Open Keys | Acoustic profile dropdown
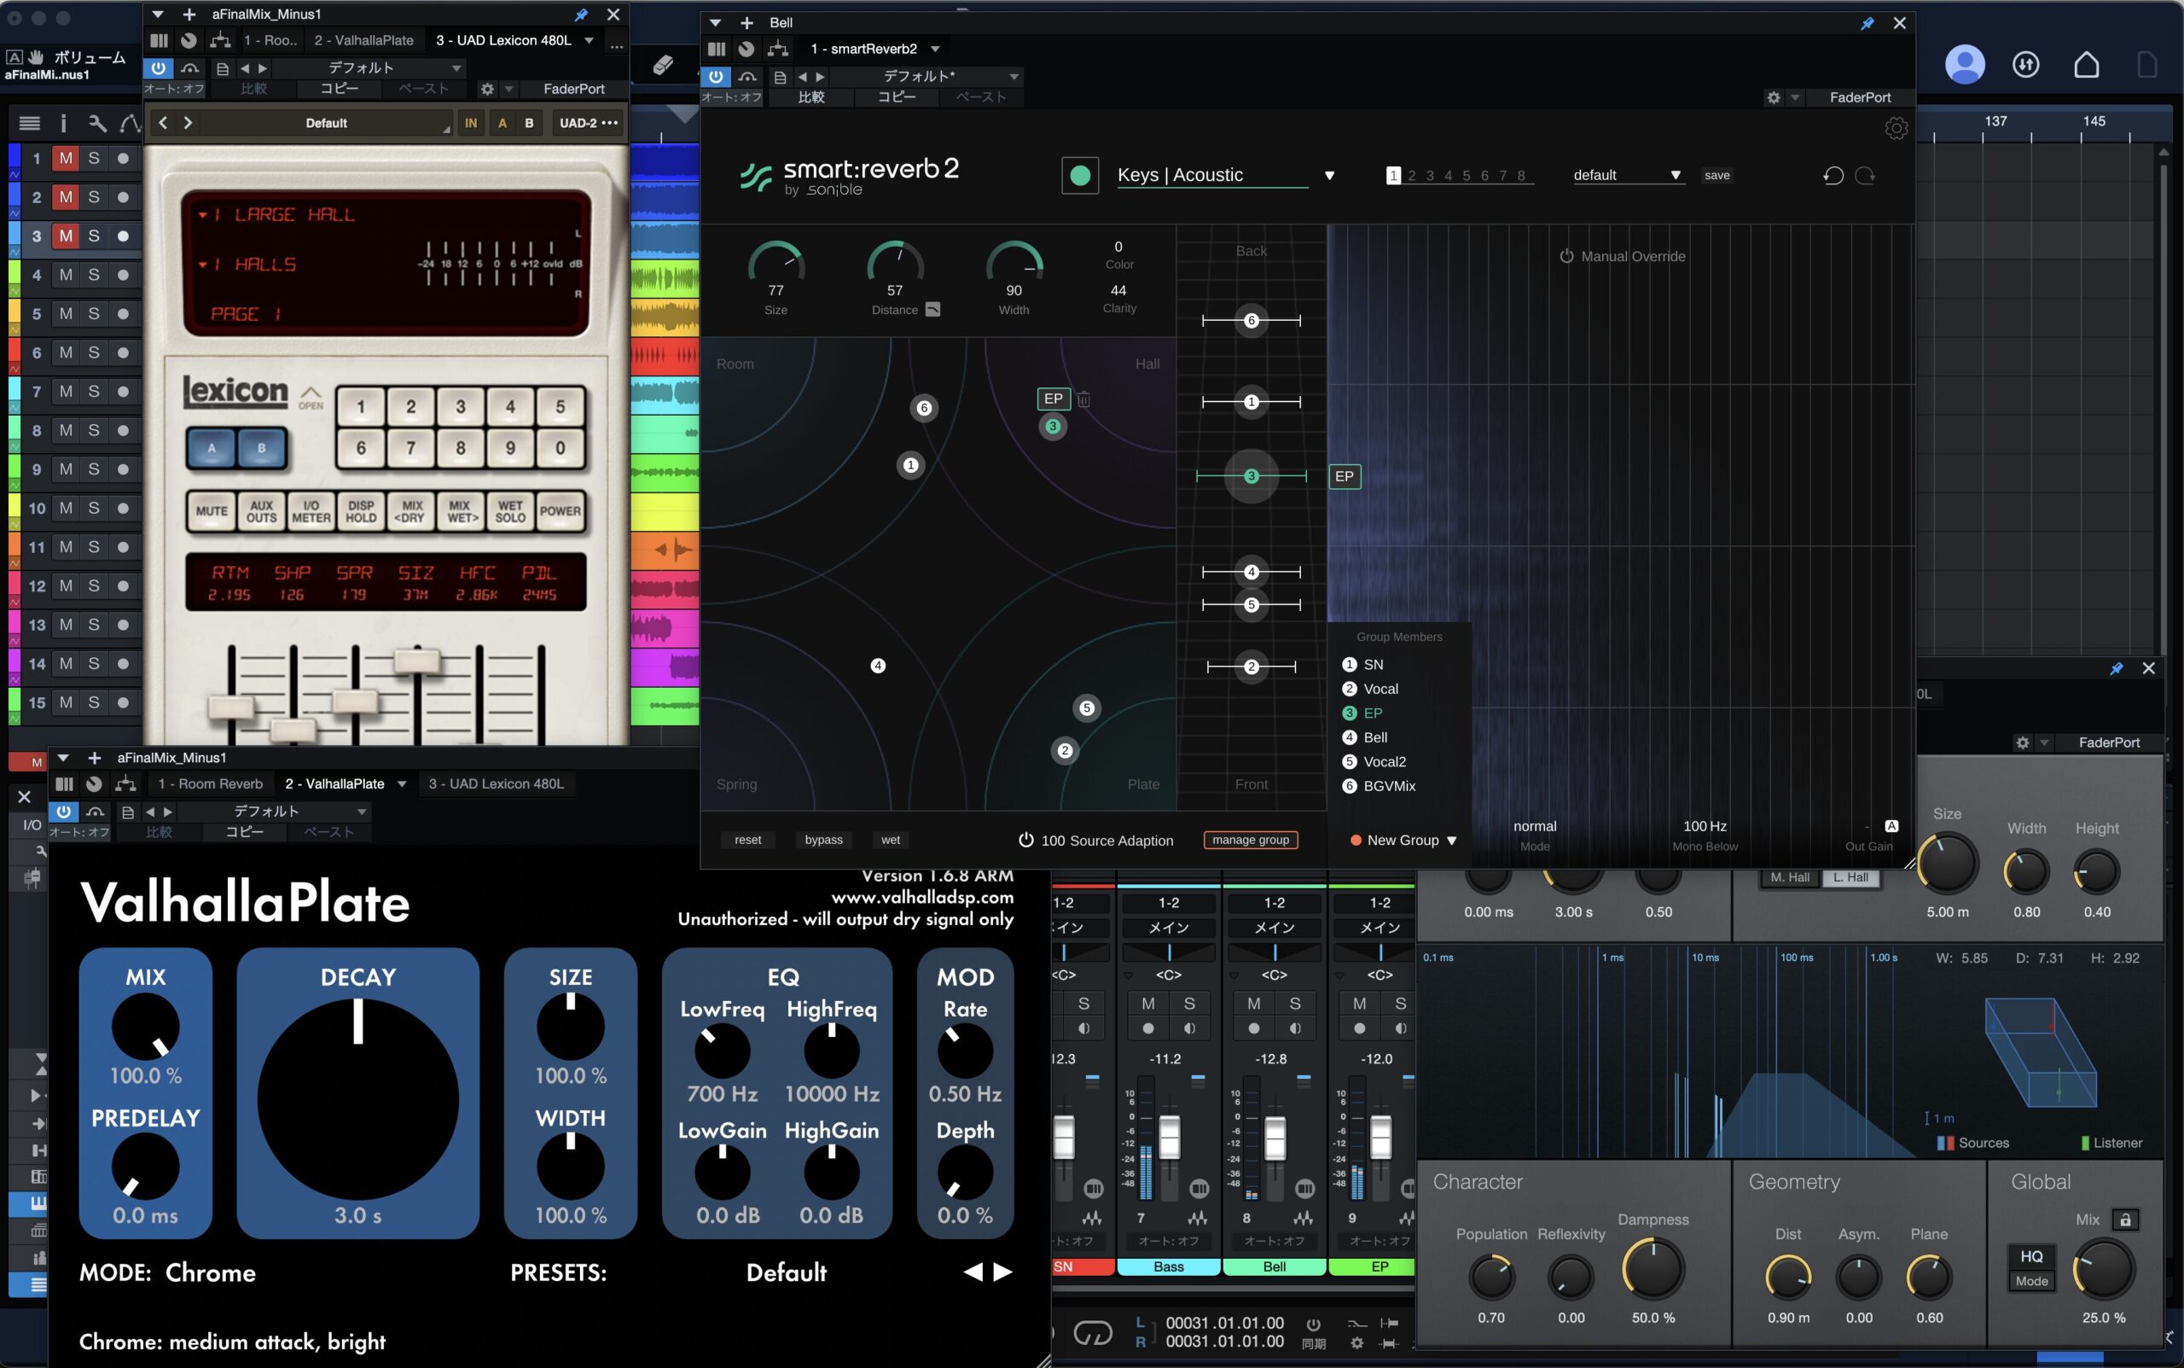 tap(1329, 176)
